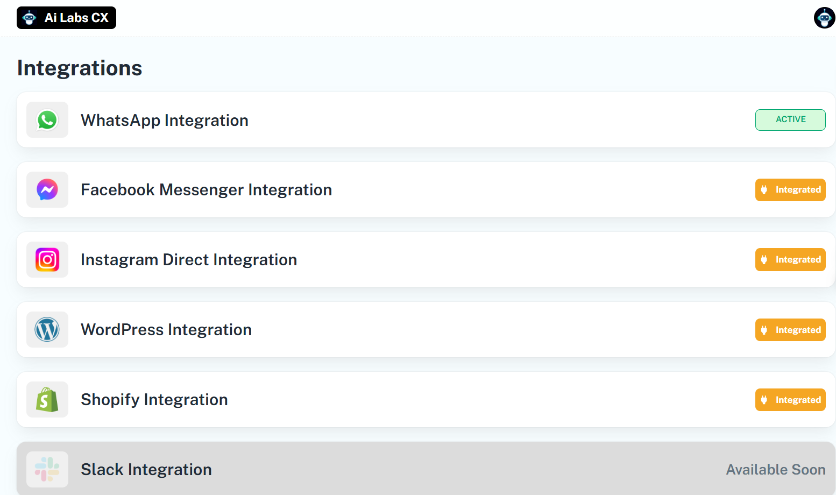Click the Facebook Messenger logo icon
This screenshot has height=495, width=836.
[x=47, y=190]
